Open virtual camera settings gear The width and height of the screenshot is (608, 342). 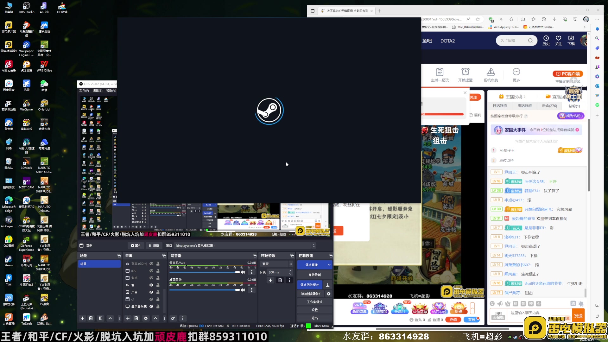click(x=329, y=294)
